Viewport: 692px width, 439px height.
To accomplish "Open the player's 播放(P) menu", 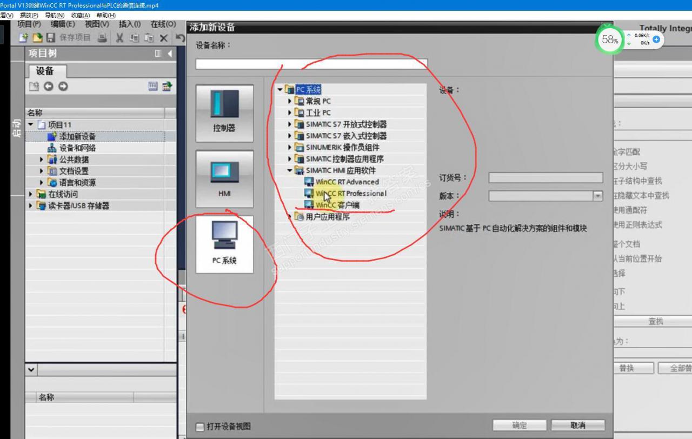I will point(29,15).
